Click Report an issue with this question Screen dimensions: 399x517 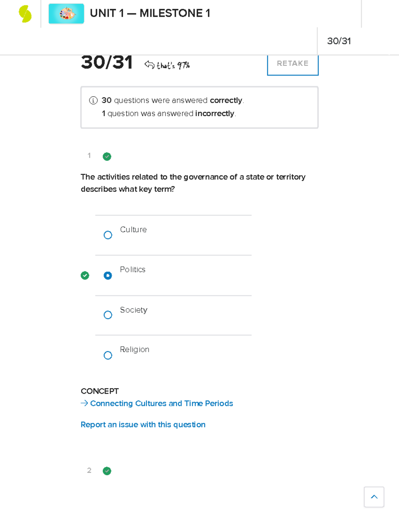143,425
